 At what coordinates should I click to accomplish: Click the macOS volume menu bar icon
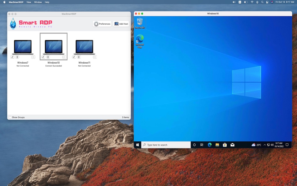click(x=234, y=2)
